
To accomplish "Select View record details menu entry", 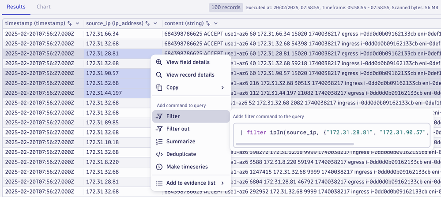I will 190,75.
